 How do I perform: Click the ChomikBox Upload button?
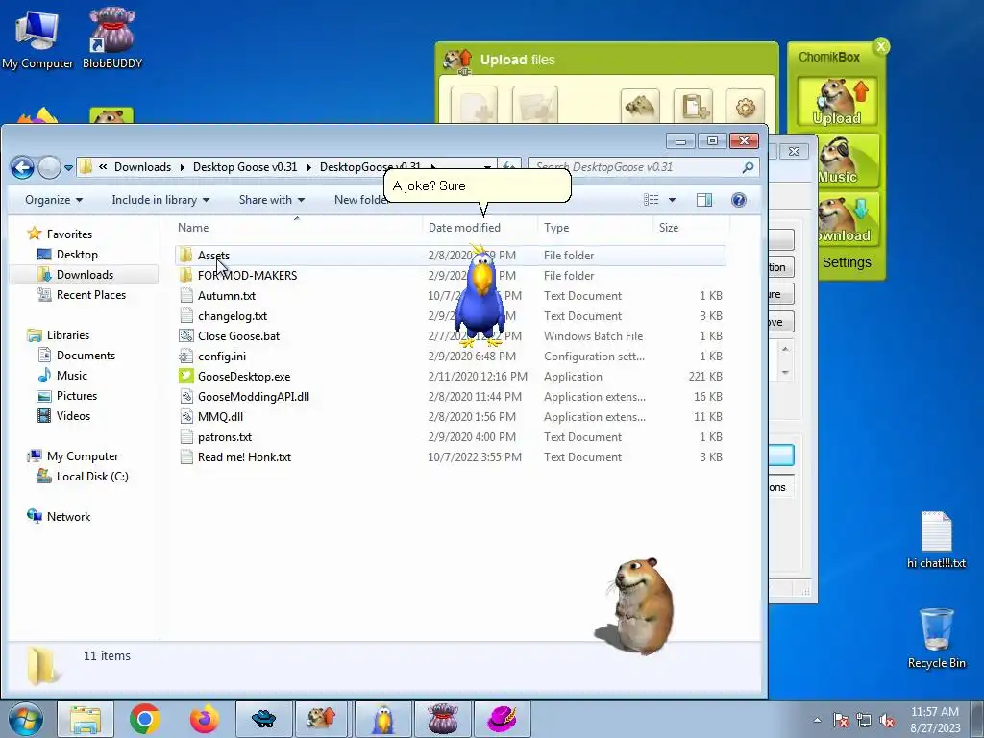837,102
